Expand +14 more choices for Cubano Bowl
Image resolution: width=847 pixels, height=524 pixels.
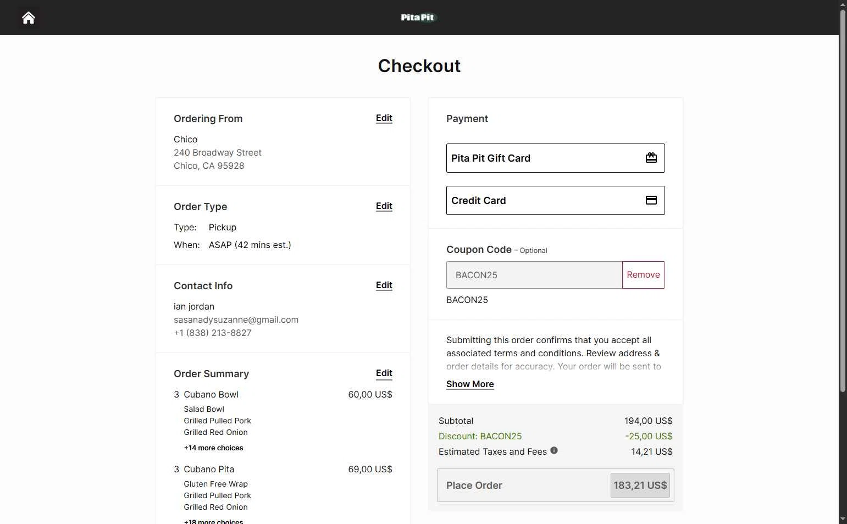tap(213, 448)
